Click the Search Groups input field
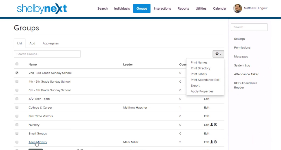281x150 pixels. click(47, 54)
